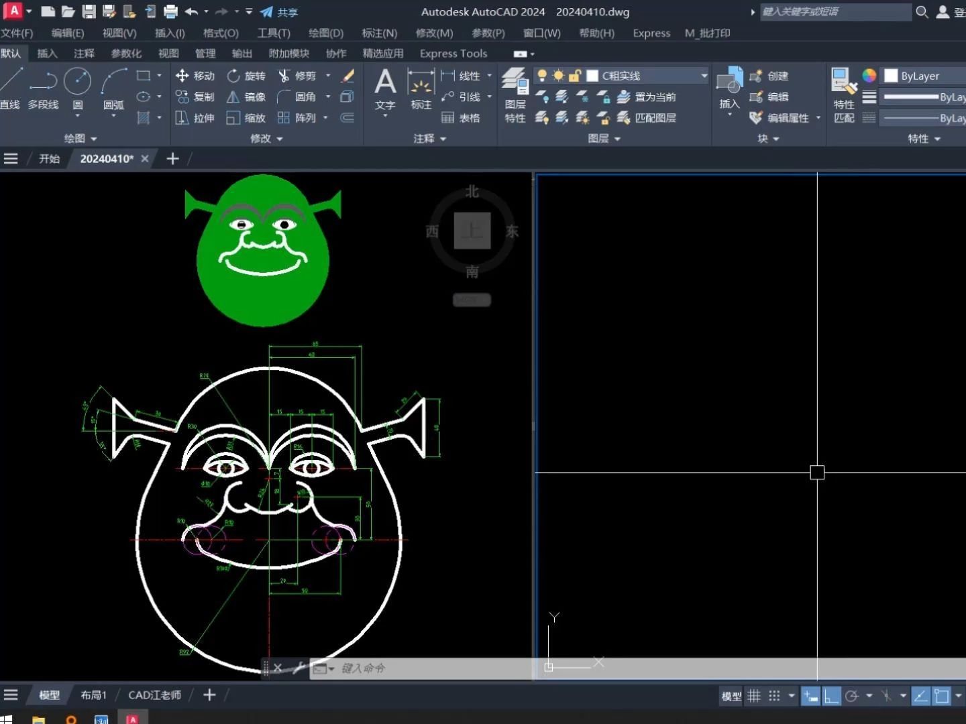Screen dimensions: 966x724
Task: Click 创建 create block button
Action: (769, 76)
